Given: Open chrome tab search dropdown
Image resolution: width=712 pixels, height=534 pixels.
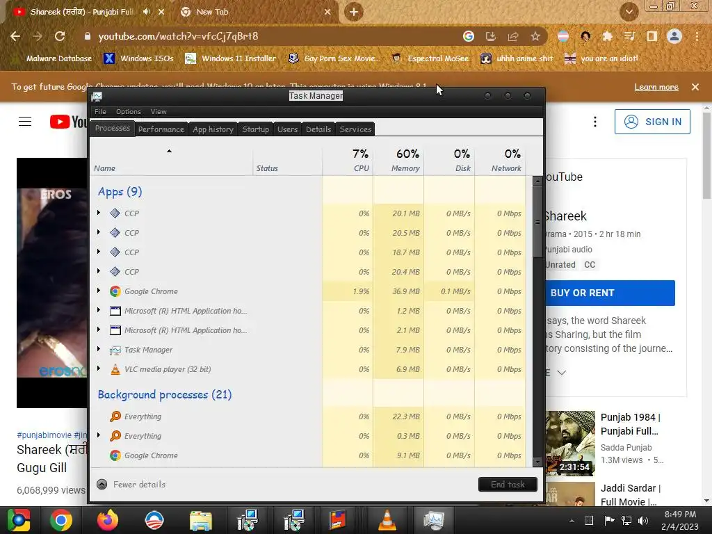Looking at the screenshot, I should pyautogui.click(x=629, y=12).
